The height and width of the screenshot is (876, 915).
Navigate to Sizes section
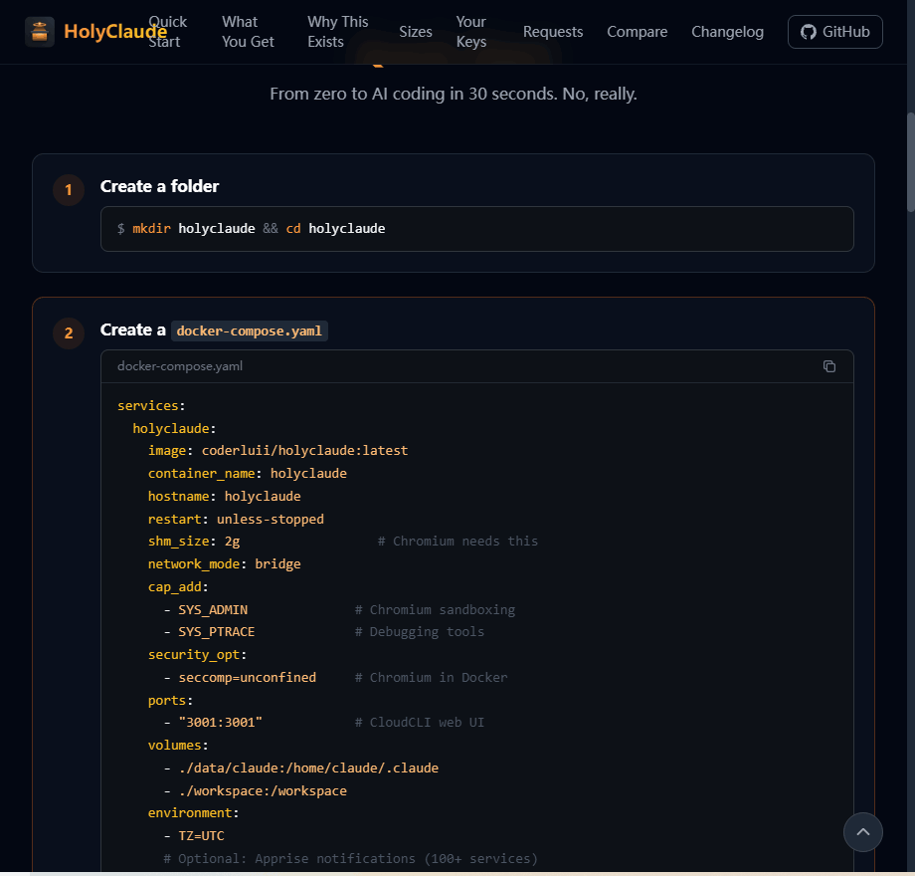pyautogui.click(x=416, y=32)
